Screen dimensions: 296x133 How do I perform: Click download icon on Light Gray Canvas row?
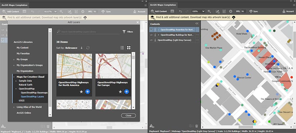tap(155, 40)
